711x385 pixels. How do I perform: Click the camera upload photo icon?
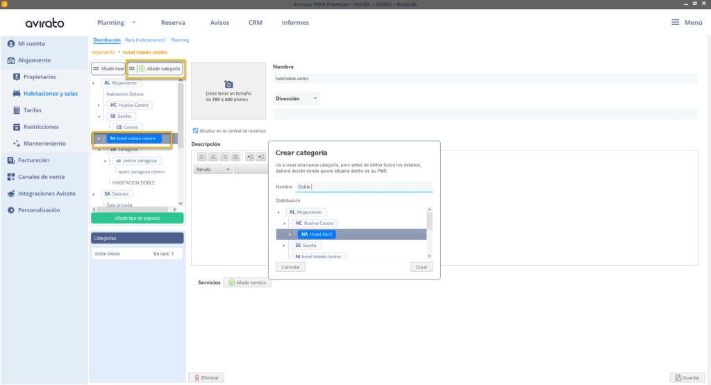(x=228, y=84)
